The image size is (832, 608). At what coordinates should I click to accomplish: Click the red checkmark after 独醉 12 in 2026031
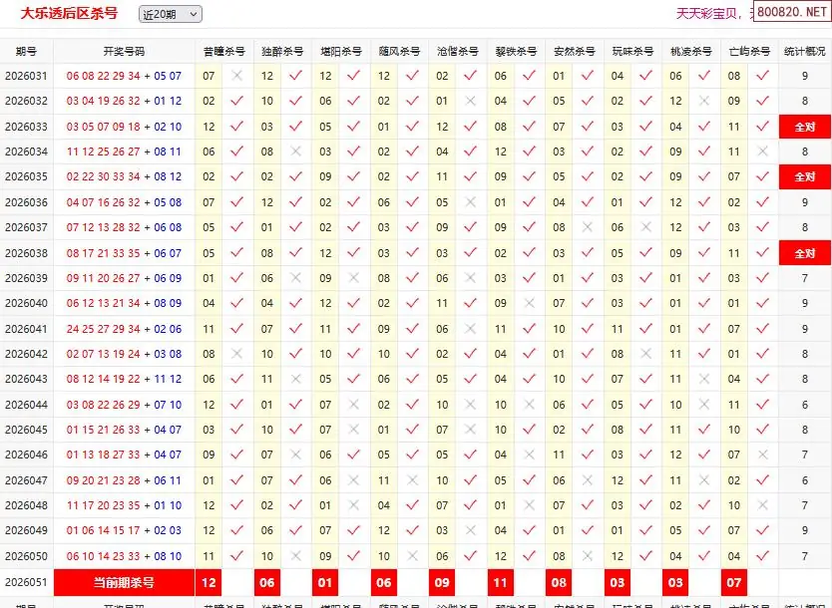point(295,76)
